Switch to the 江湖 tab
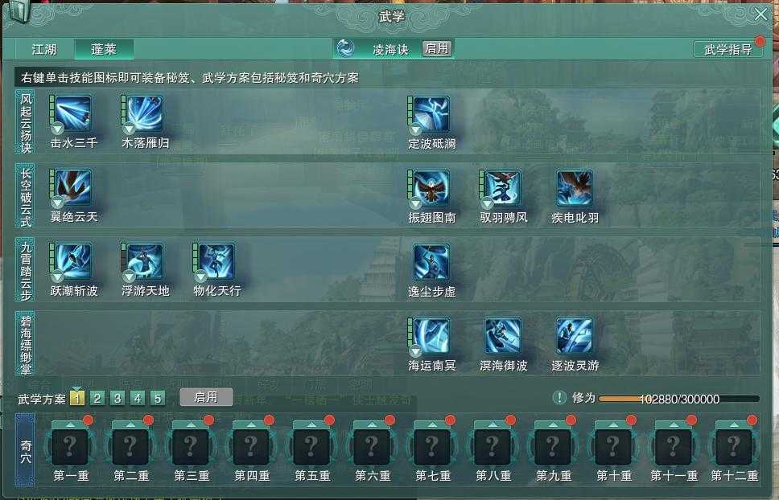779x500 pixels. pyautogui.click(x=44, y=49)
